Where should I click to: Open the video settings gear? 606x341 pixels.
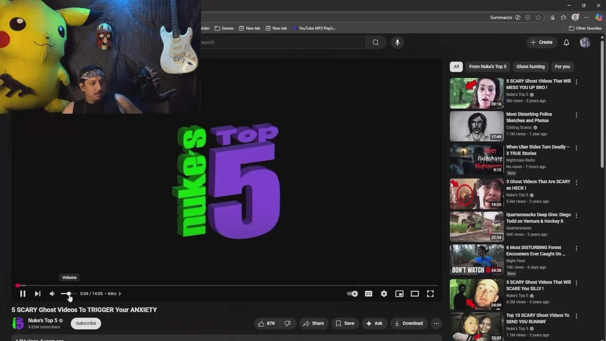pos(384,294)
